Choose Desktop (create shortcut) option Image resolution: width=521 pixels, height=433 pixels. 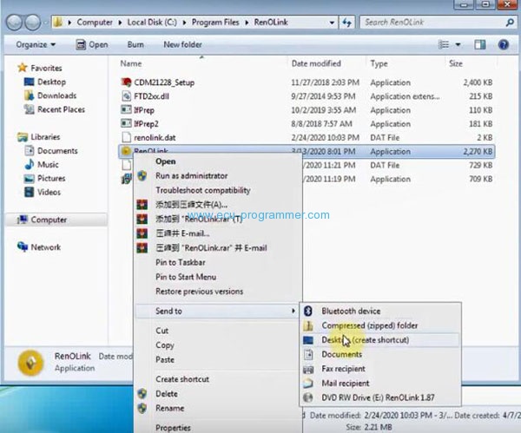365,340
